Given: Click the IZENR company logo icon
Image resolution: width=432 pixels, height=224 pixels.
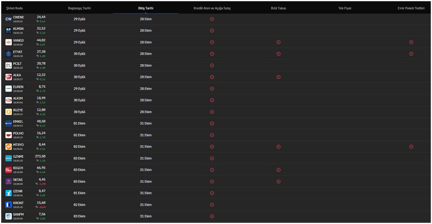Looking at the screenshot, I should click(9, 193).
